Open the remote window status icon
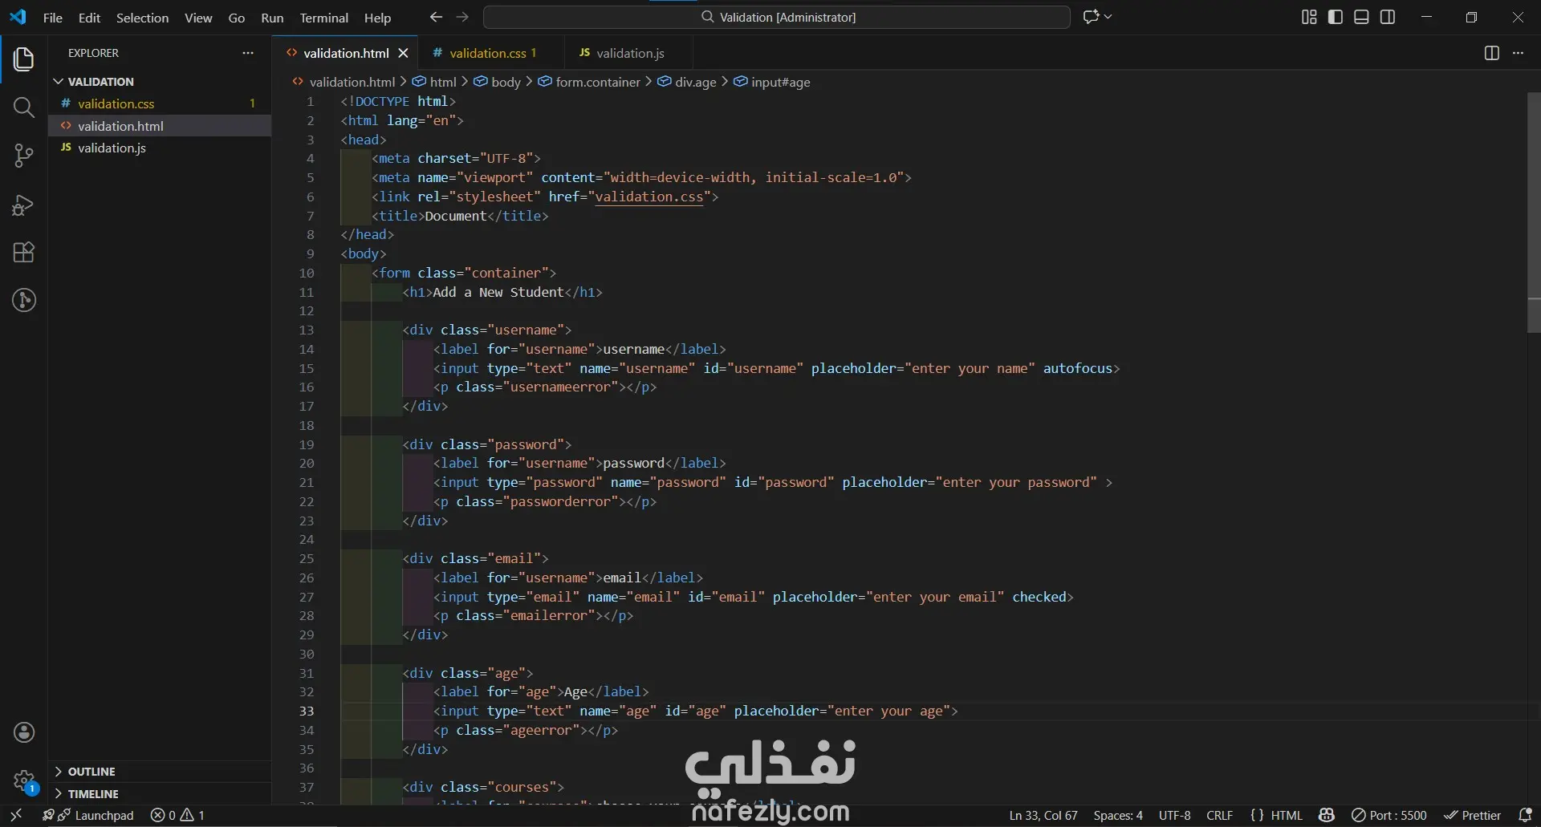The height and width of the screenshot is (827, 1541). click(16, 815)
